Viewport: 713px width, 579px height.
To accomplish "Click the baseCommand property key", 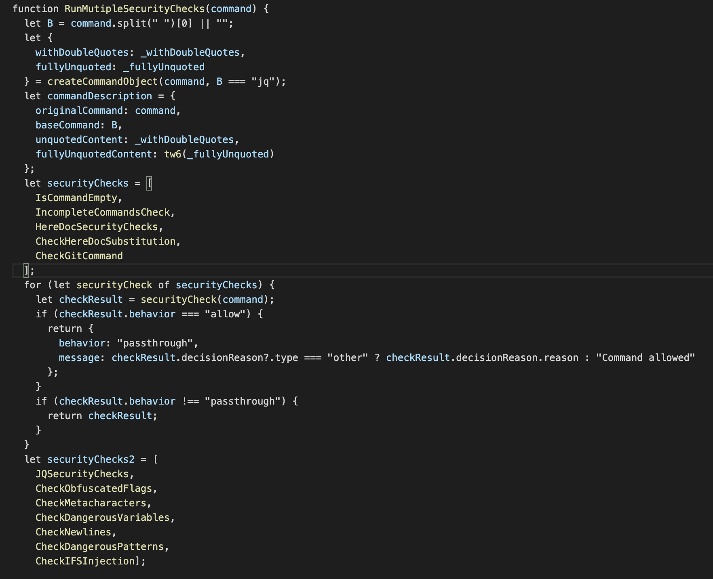I will tap(67, 125).
